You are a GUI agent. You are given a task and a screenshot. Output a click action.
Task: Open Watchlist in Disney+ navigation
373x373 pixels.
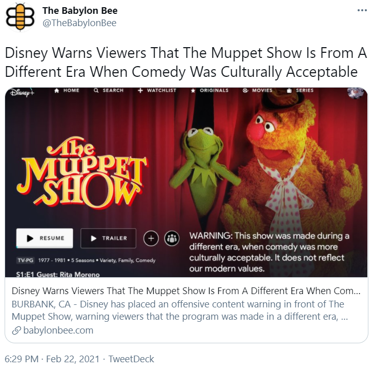pyautogui.click(x=157, y=90)
